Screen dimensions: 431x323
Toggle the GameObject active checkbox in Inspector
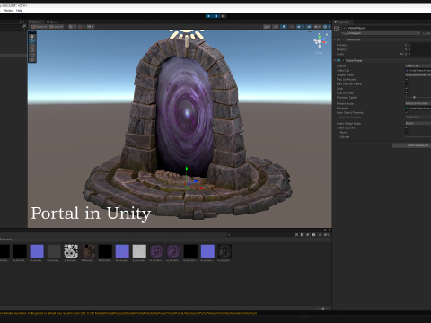(x=345, y=28)
